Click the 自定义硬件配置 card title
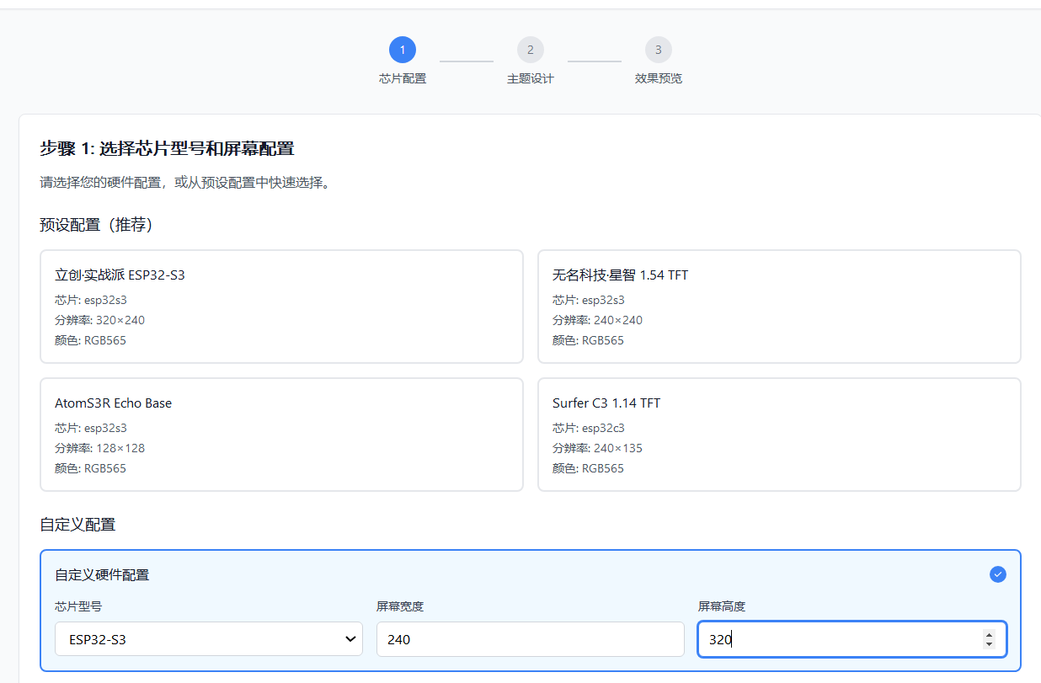Screen dimensions: 1041x683 pyautogui.click(x=102, y=575)
